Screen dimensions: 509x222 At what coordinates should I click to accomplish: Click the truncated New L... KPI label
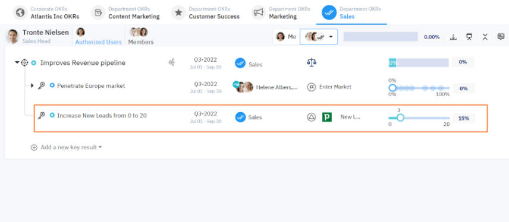coord(350,117)
